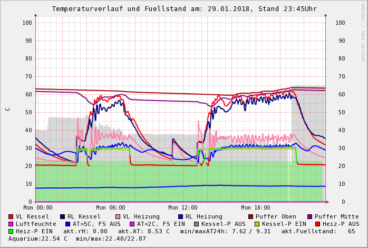
Task: Click the Mon 06:00 time axis label
Action: 111,207
